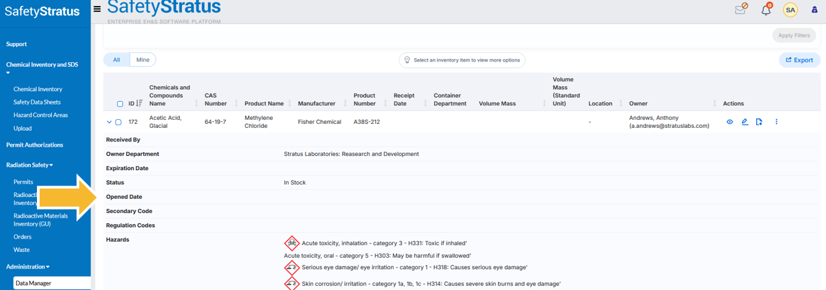Click the 'Stratus Laboratories: Reasearch and Development' value
This screenshot has width=826, height=290.
(x=351, y=154)
